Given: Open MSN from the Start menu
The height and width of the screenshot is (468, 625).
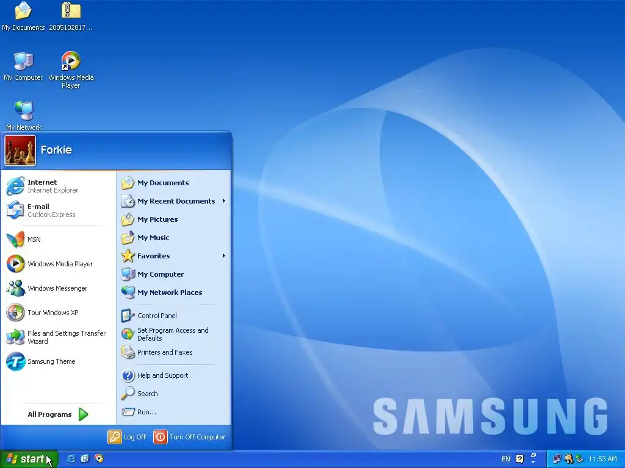Looking at the screenshot, I should 58,239.
